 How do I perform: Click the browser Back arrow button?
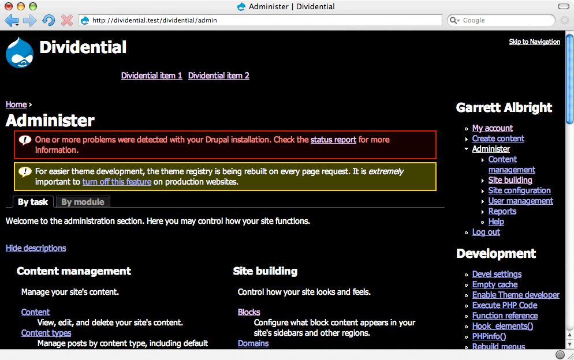pos(12,21)
